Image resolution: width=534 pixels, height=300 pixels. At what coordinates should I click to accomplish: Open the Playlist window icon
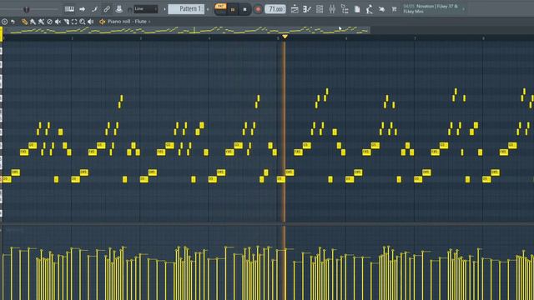[x=295, y=9]
